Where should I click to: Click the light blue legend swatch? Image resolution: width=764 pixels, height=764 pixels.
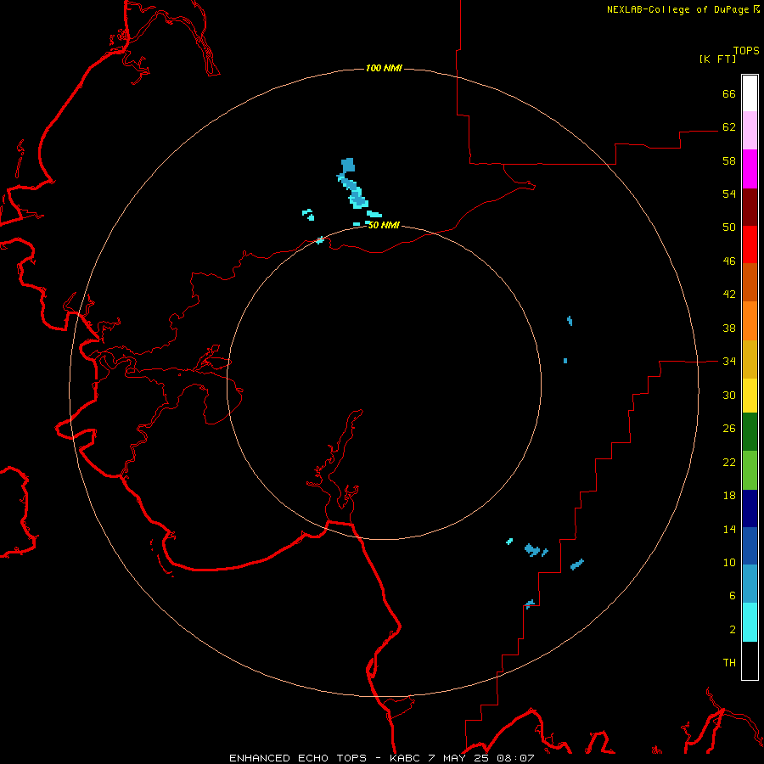coord(750,584)
